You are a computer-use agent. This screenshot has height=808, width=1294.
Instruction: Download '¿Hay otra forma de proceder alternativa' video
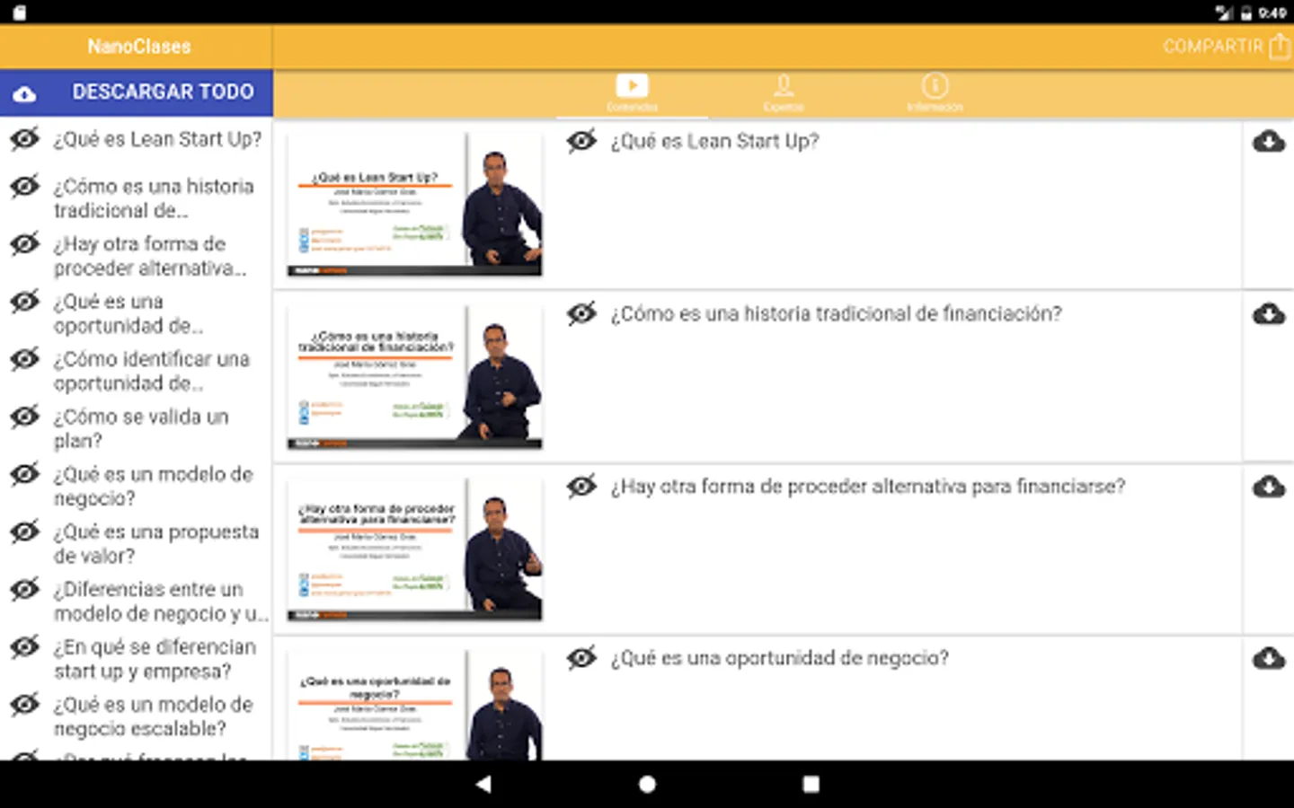click(1268, 486)
